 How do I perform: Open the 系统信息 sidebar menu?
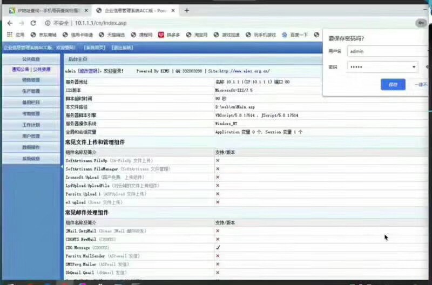[31, 159]
